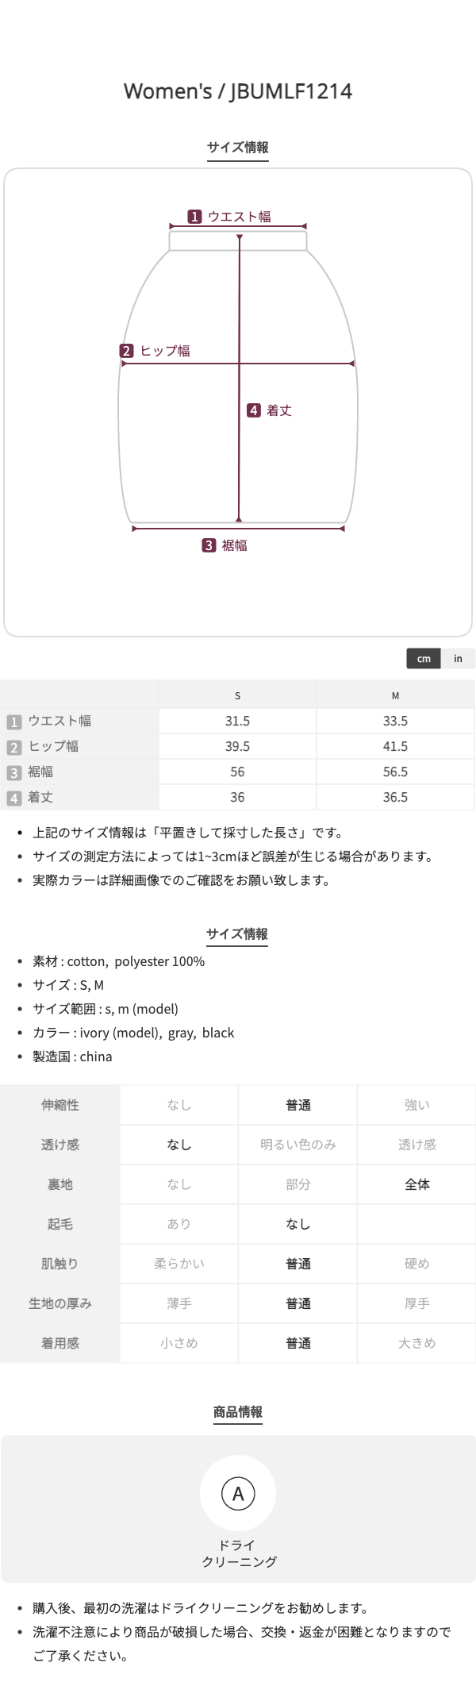Click the S waist width value 31.5
The image size is (476, 1682).
tap(237, 721)
